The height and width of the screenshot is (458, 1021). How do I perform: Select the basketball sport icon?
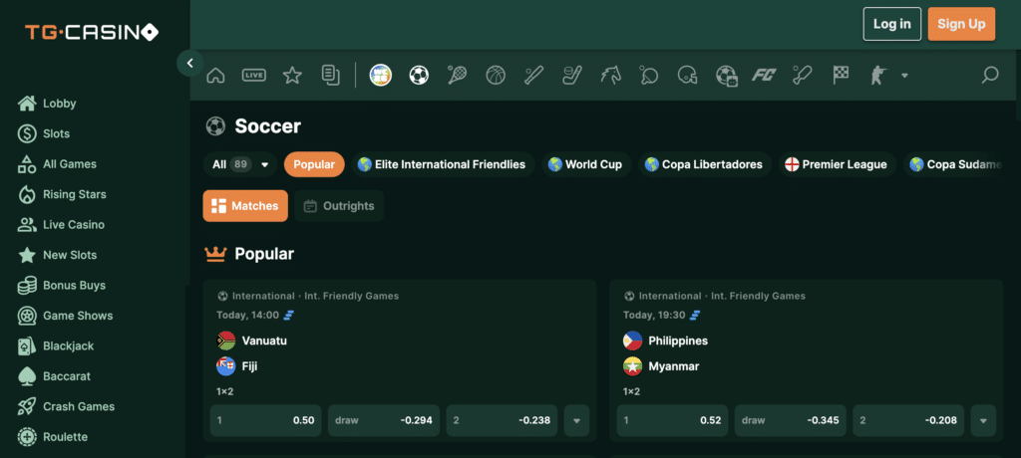click(496, 76)
